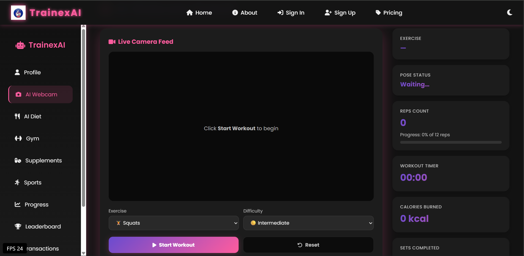The image size is (524, 256).
Task: Click the Sign In arrow icon
Action: 280,13
